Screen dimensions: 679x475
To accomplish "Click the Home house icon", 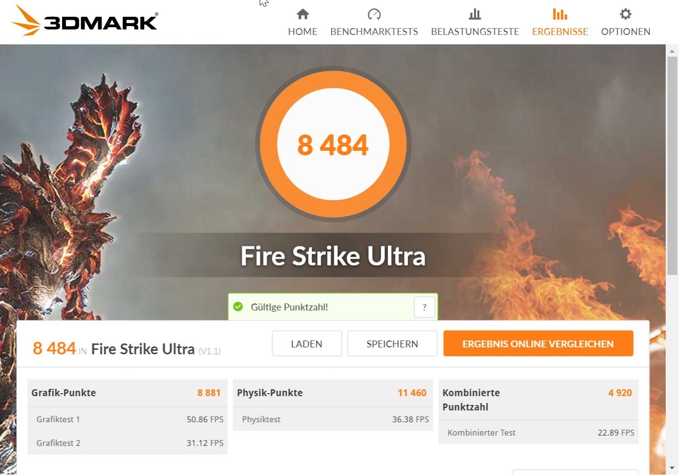I will (x=303, y=14).
